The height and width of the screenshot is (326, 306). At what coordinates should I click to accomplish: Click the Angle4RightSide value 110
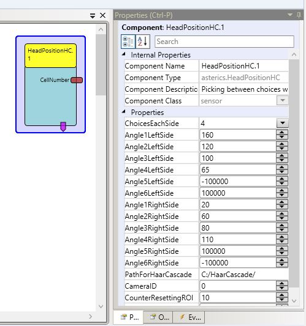[238, 240]
